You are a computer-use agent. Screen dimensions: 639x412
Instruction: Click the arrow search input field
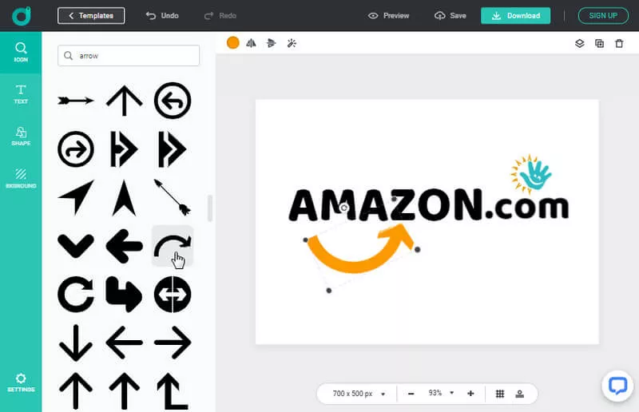point(129,55)
